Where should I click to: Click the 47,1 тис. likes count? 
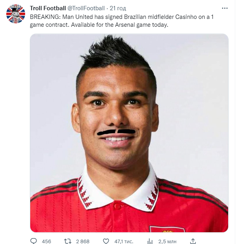tap(124, 241)
